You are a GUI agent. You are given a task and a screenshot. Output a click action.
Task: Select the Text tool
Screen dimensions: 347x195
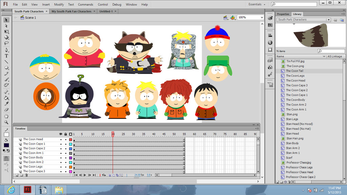click(6, 56)
